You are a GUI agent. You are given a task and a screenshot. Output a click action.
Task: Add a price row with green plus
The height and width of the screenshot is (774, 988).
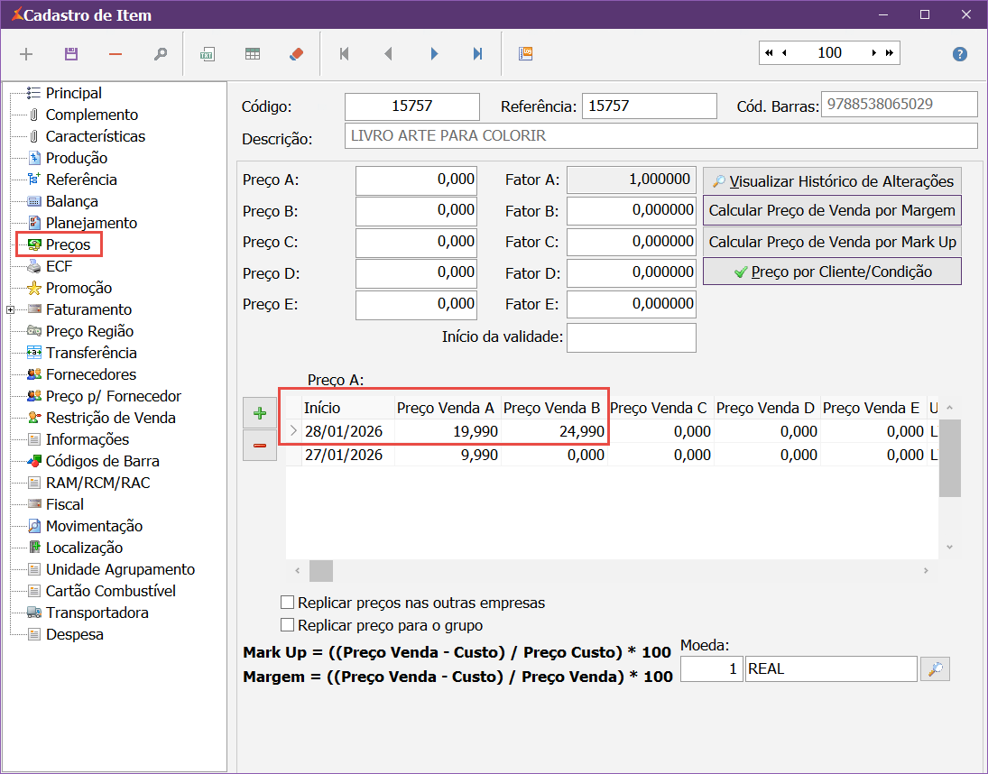[260, 413]
